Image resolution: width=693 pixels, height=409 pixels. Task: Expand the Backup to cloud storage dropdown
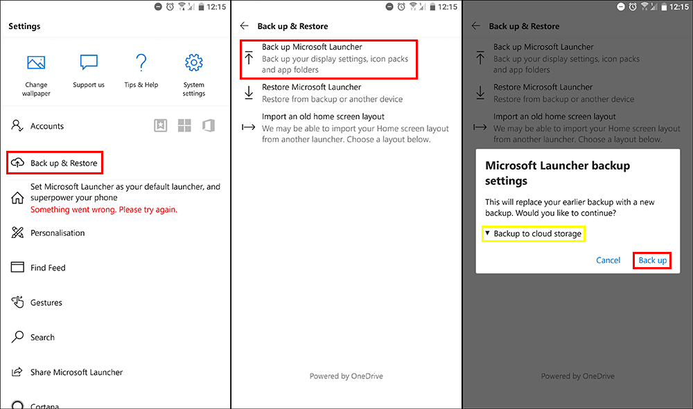click(534, 234)
